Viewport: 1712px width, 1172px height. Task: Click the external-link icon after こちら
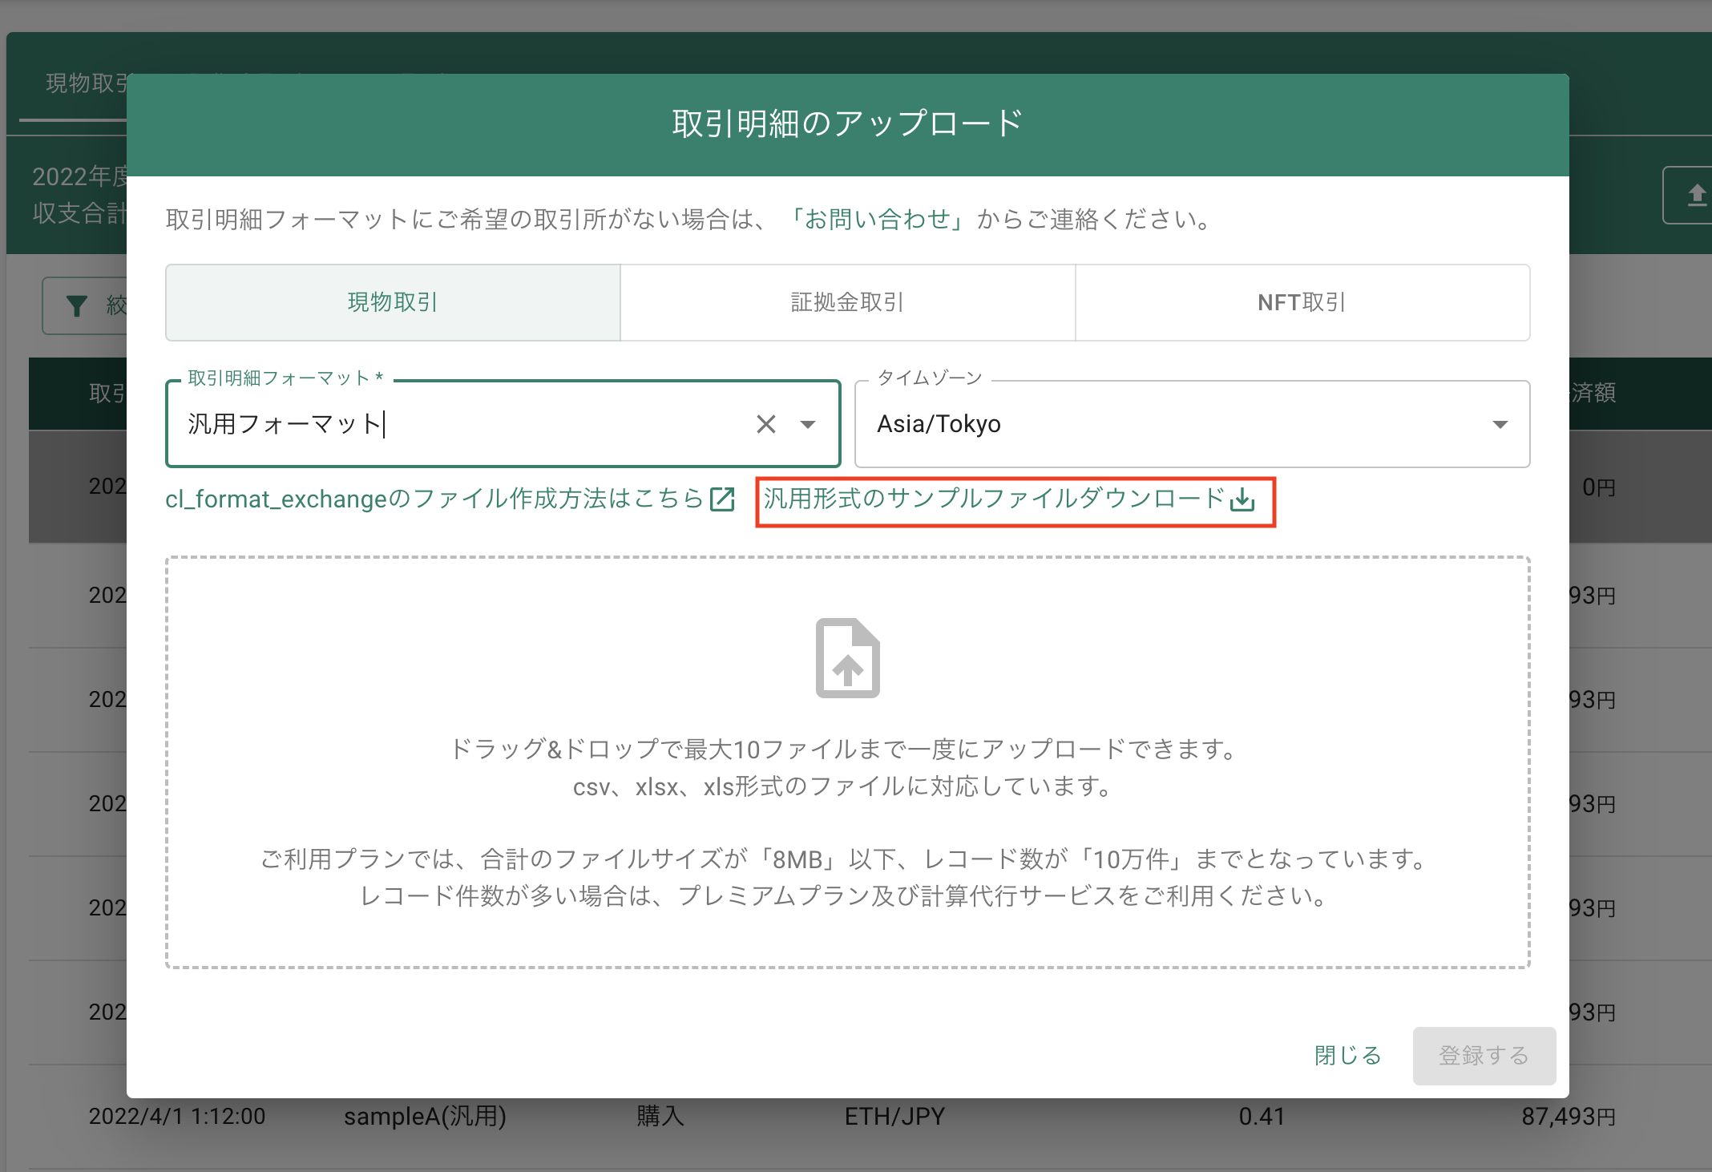(722, 499)
